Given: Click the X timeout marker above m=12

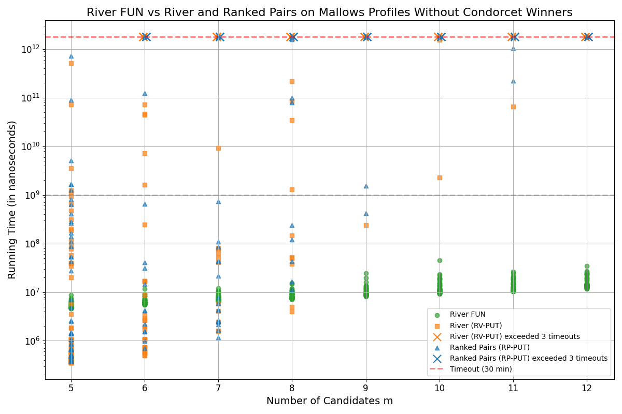Looking at the screenshot, I should click(587, 37).
